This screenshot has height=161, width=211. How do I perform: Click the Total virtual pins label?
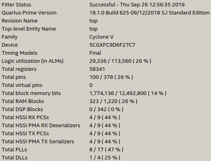22,85
